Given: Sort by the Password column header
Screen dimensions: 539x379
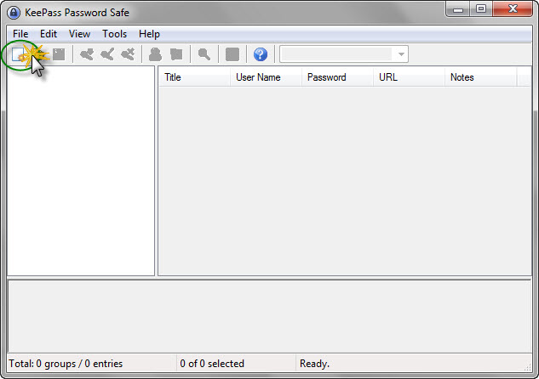Looking at the screenshot, I should coord(337,77).
